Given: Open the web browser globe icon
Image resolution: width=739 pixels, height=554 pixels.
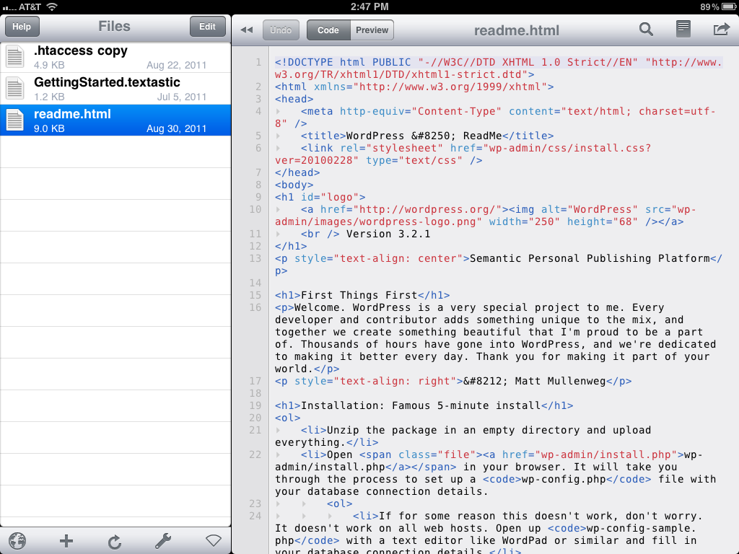Looking at the screenshot, I should [17, 541].
